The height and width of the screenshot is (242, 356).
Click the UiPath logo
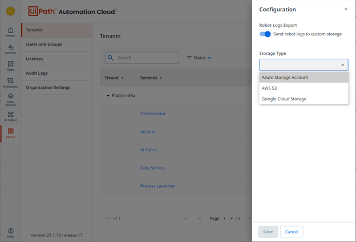42,11
